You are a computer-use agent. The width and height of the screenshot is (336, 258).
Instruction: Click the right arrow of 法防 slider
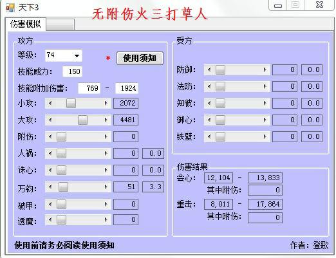click(265, 86)
